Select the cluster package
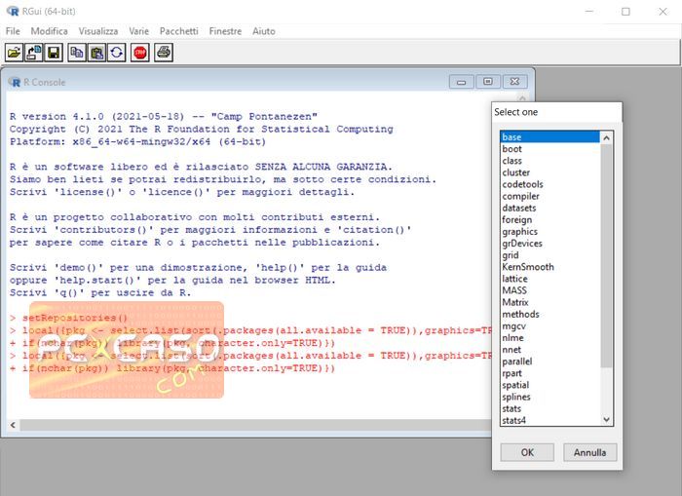The height and width of the screenshot is (496, 682). click(x=549, y=172)
